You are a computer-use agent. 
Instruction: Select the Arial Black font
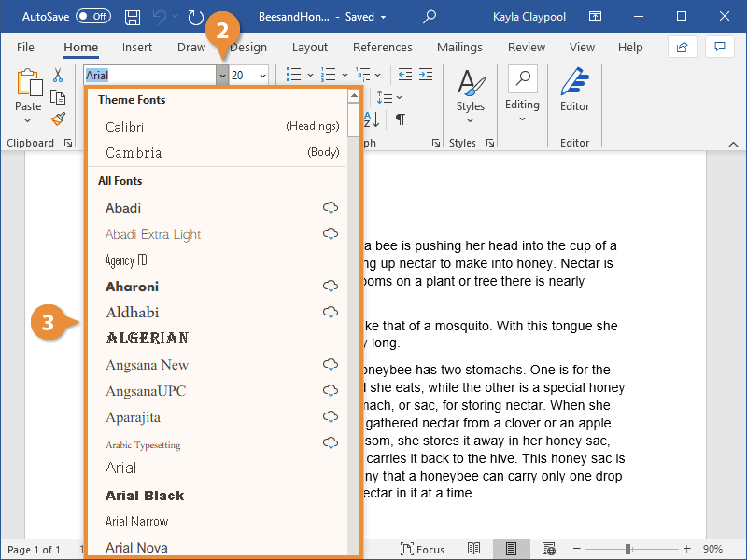[x=145, y=496]
